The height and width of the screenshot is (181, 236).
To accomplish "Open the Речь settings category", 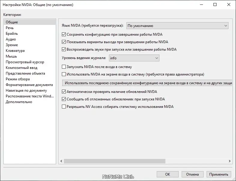I will coord(30,28).
